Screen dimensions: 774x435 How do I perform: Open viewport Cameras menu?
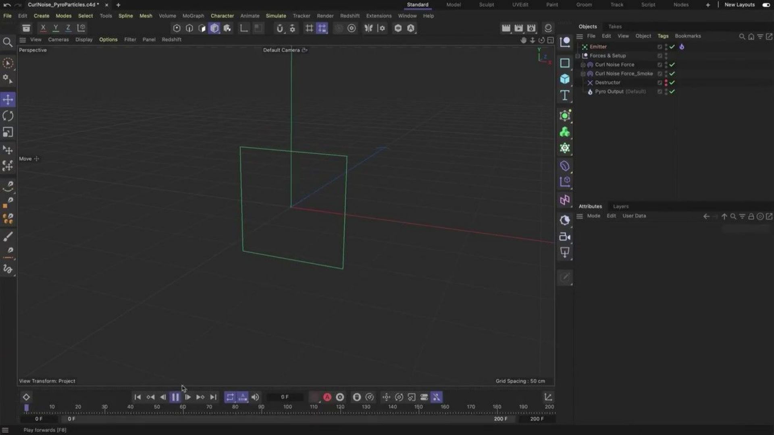(58, 39)
